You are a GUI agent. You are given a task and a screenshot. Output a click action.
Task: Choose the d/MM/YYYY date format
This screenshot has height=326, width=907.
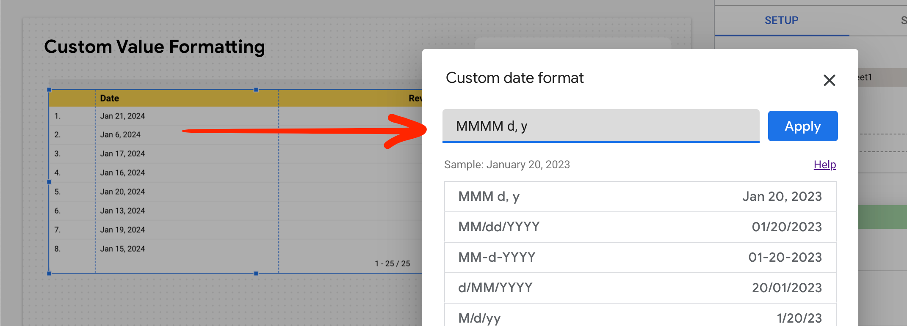pyautogui.click(x=639, y=288)
